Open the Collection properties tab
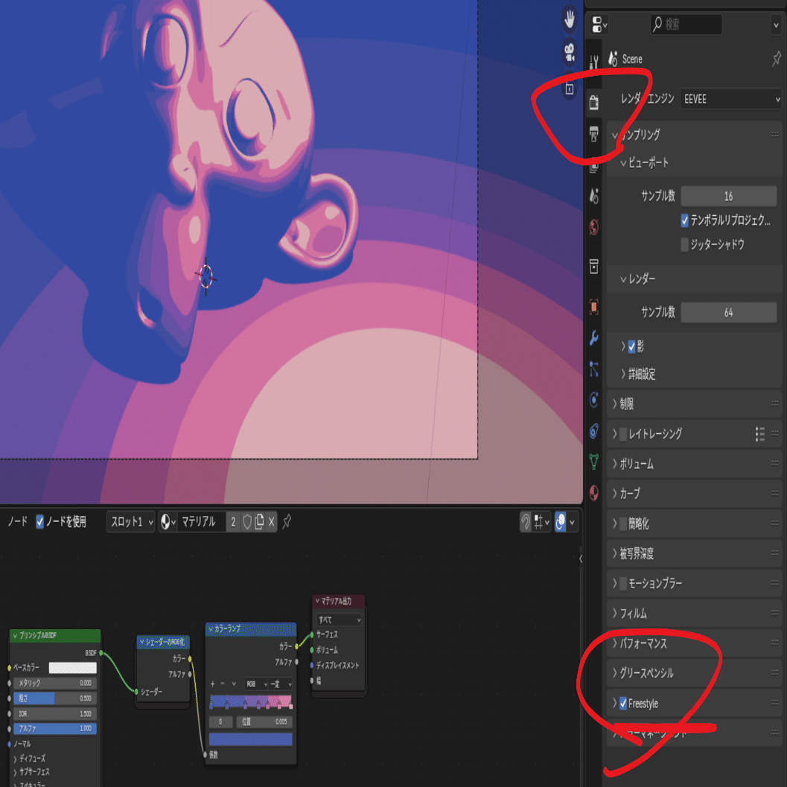The width and height of the screenshot is (787, 787). pyautogui.click(x=593, y=266)
